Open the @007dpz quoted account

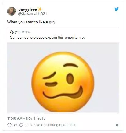[23, 32]
